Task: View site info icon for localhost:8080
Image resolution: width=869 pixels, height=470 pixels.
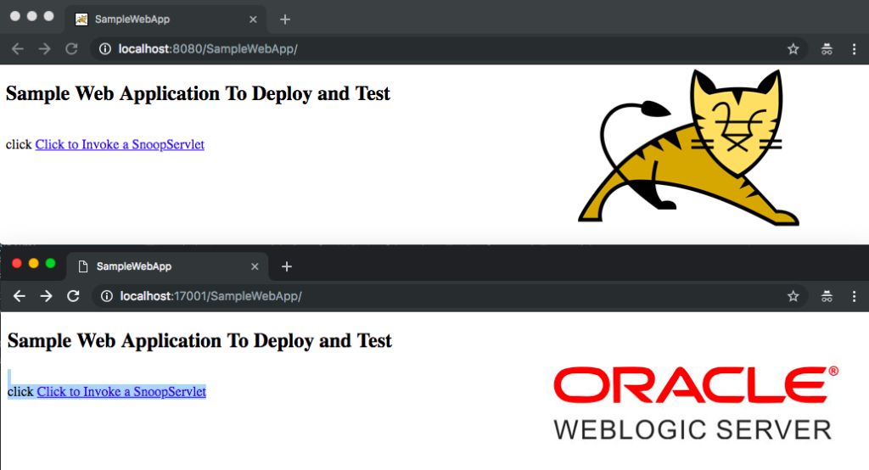Action: [104, 48]
